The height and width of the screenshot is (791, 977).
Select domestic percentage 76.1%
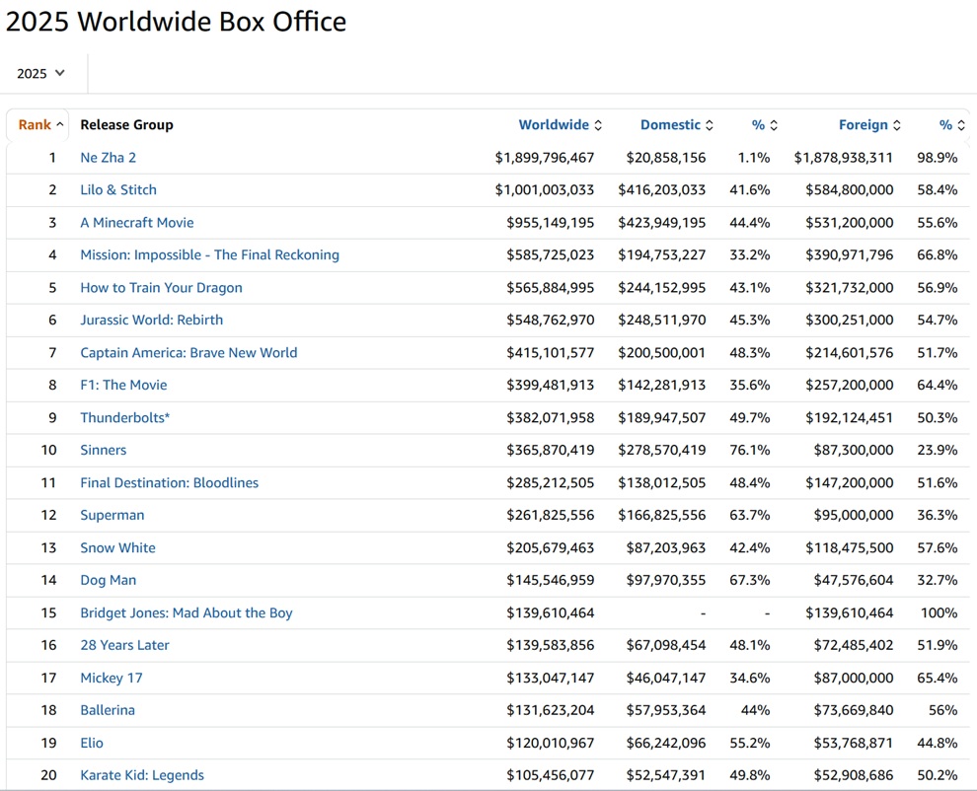pos(750,450)
